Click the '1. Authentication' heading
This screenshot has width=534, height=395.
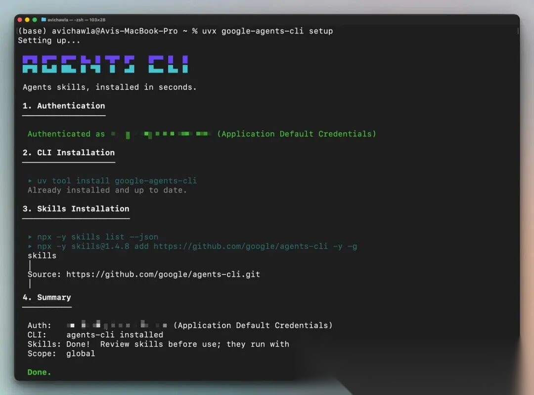tap(64, 106)
